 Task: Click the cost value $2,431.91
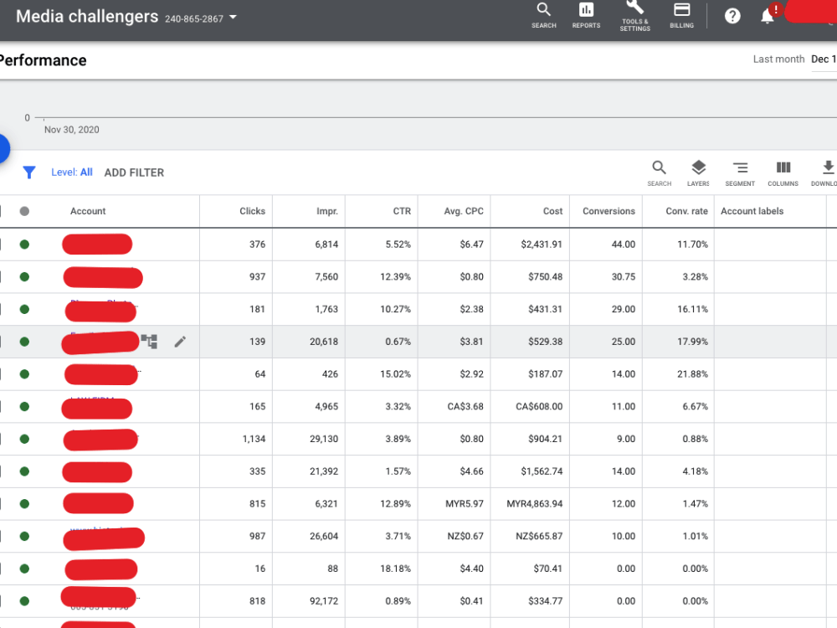click(542, 244)
